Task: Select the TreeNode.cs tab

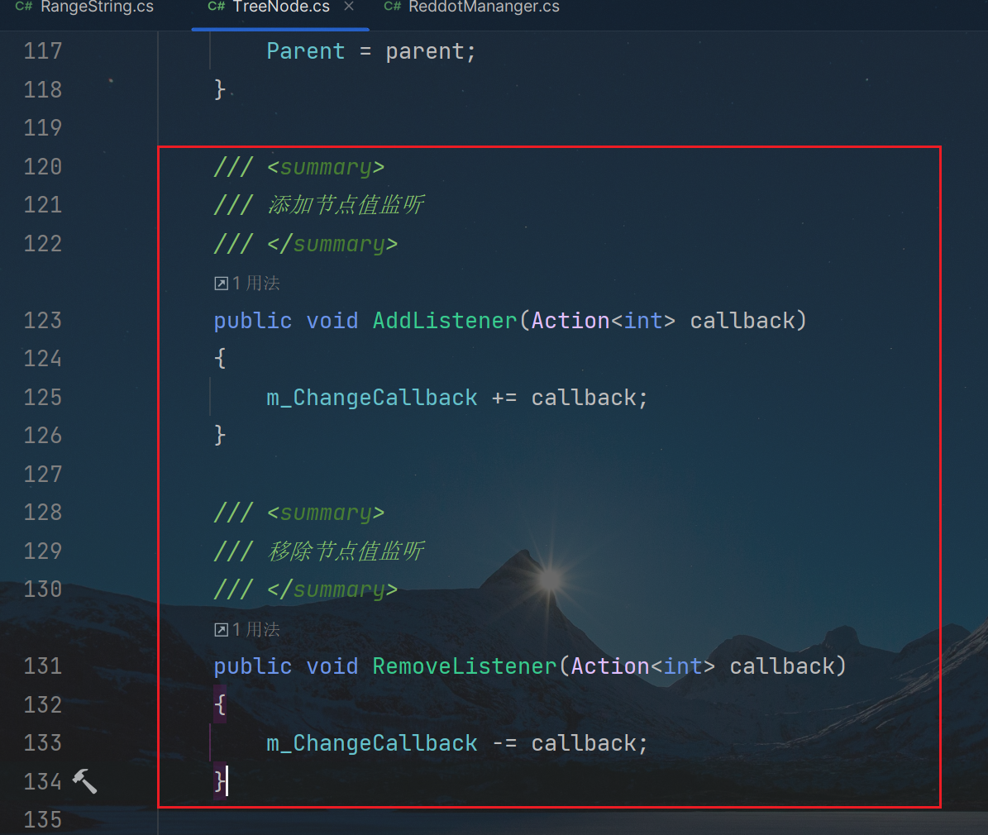Action: [281, 7]
